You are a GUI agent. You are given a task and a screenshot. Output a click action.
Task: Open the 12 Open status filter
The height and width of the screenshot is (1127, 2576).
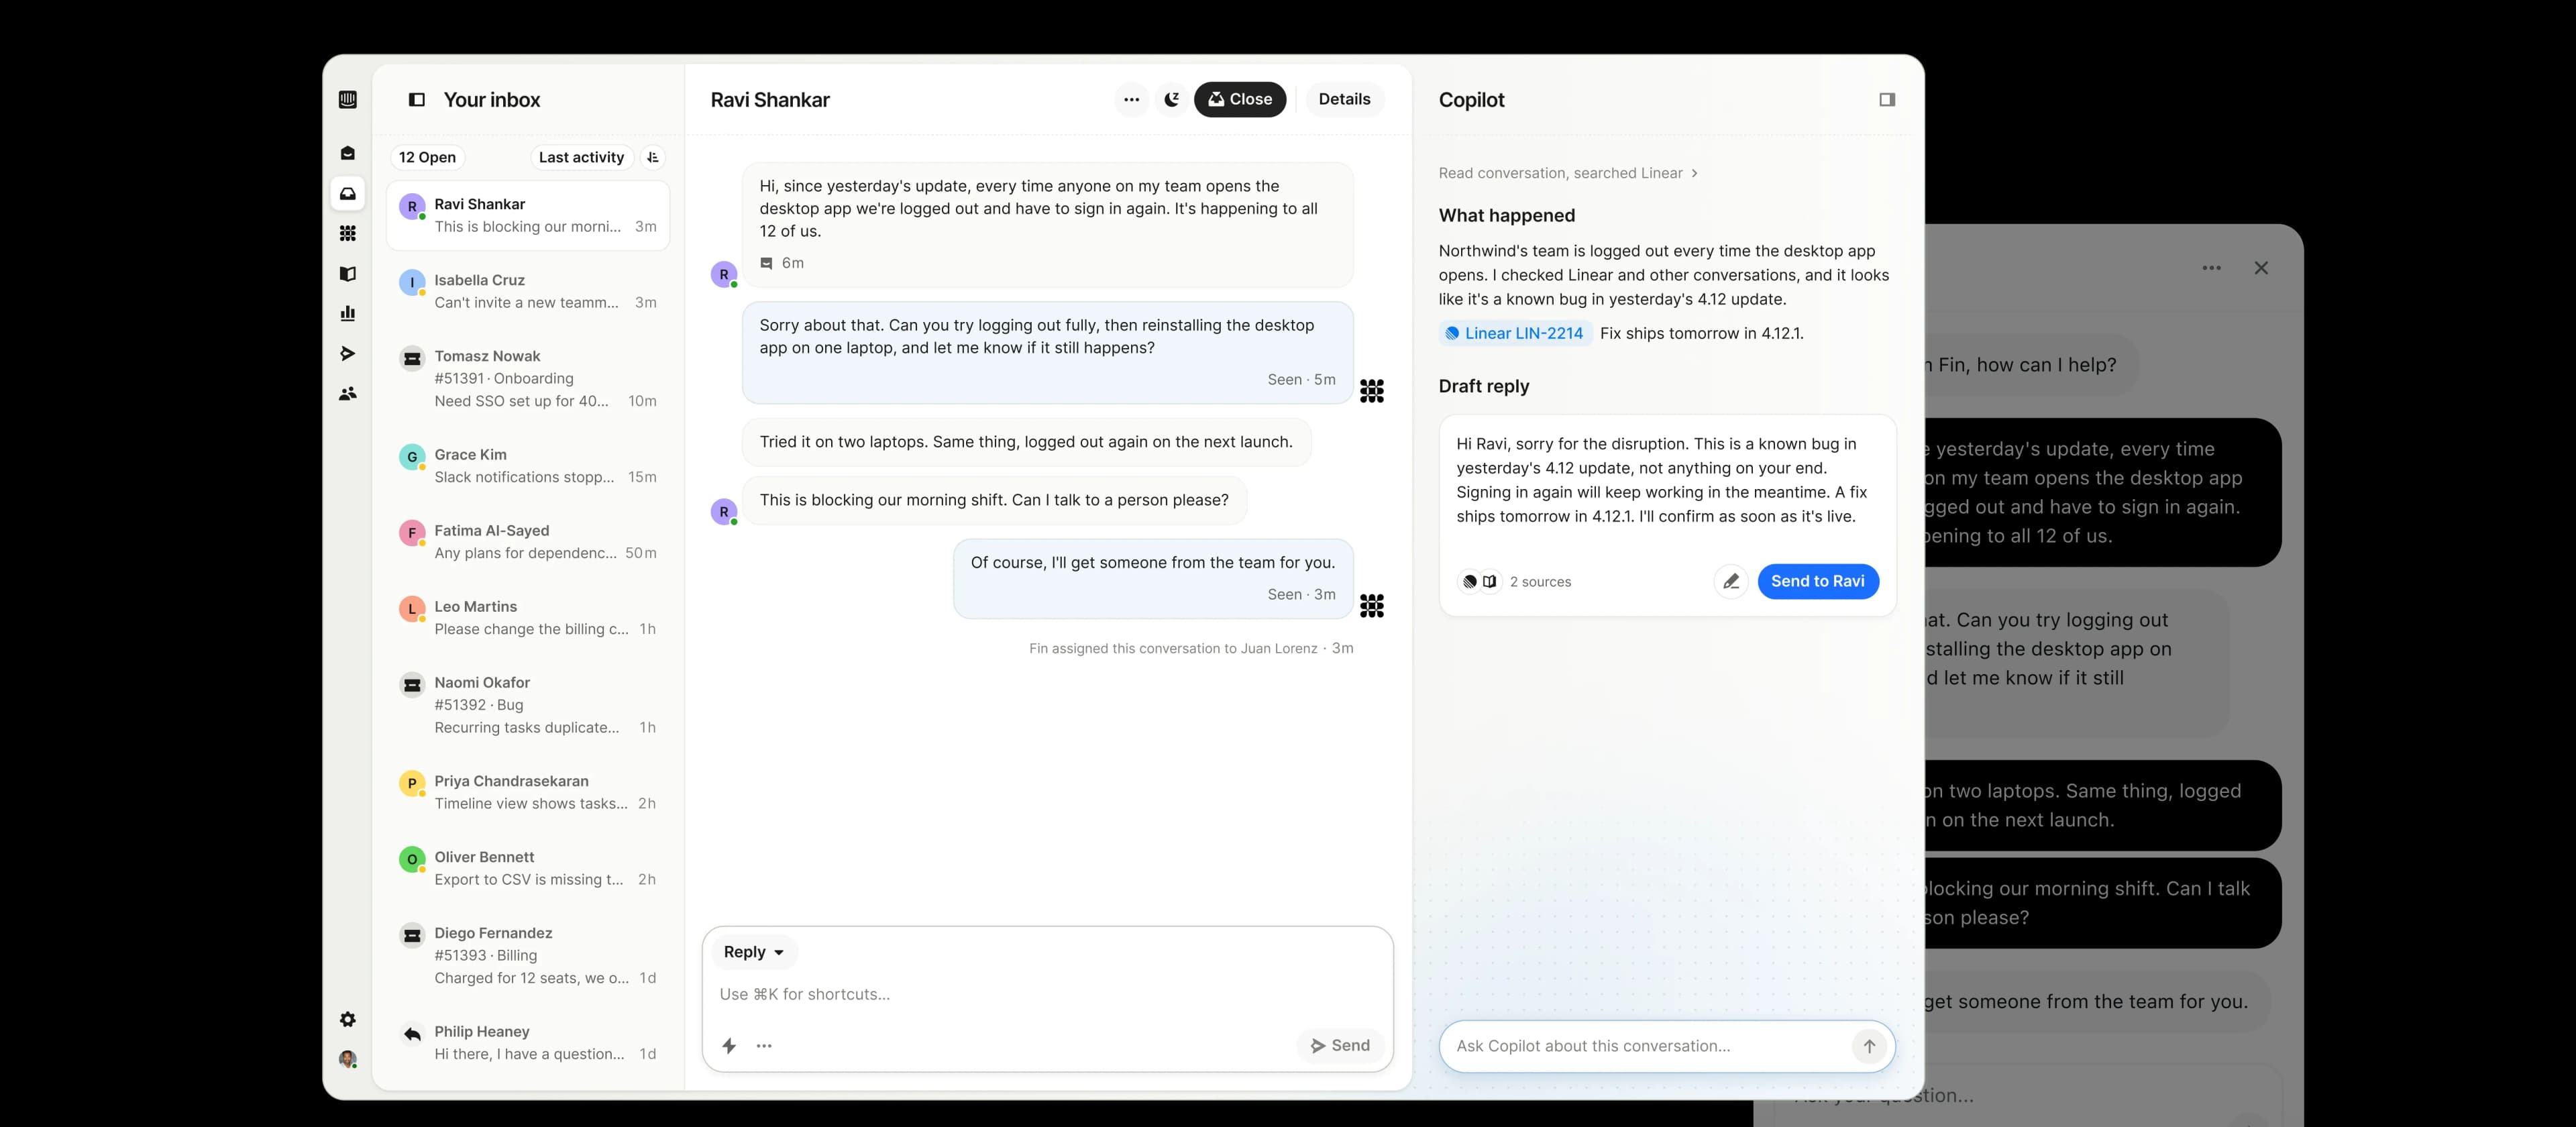click(x=427, y=157)
